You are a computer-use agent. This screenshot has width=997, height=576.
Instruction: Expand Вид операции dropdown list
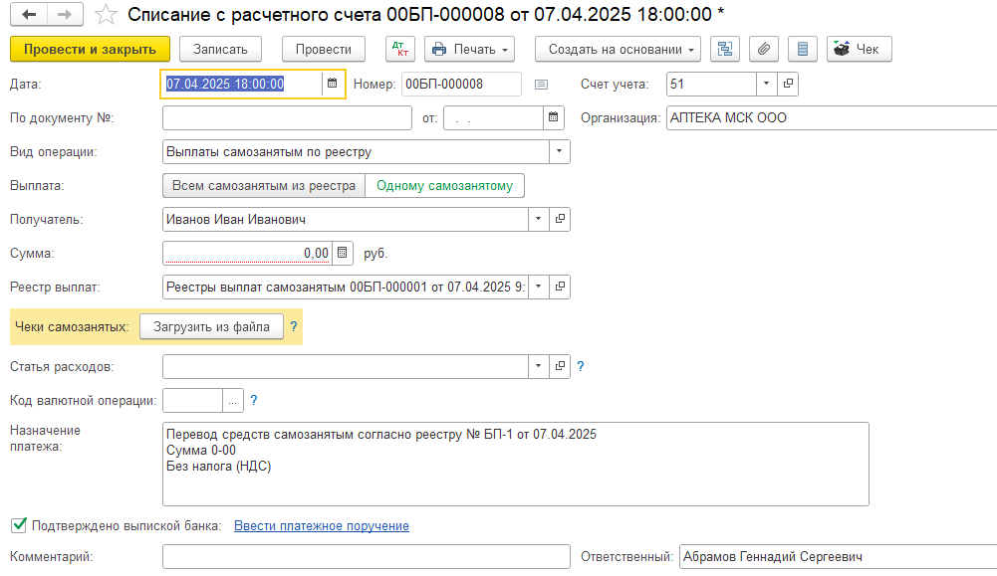(559, 152)
